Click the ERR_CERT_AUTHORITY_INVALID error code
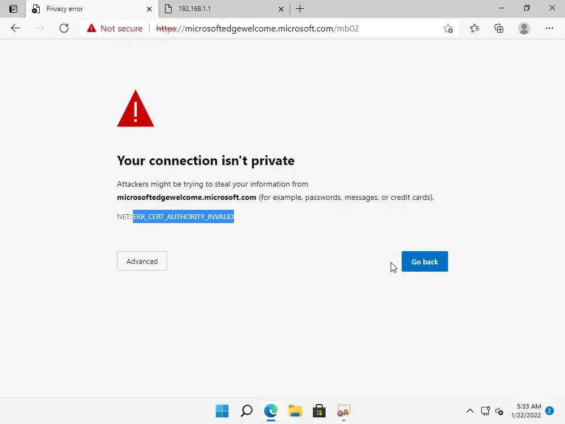 (183, 216)
